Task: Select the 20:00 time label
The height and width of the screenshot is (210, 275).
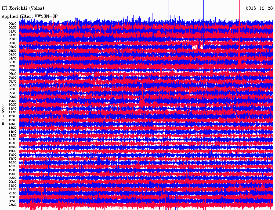Action: click(13, 178)
